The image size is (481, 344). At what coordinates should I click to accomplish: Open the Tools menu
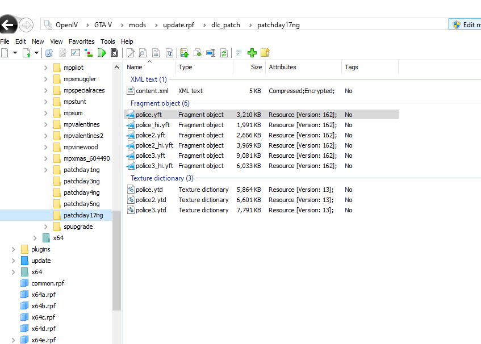click(x=108, y=41)
